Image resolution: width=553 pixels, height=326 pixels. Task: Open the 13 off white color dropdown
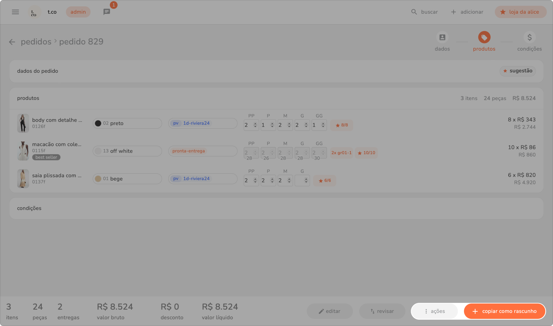[x=127, y=151]
